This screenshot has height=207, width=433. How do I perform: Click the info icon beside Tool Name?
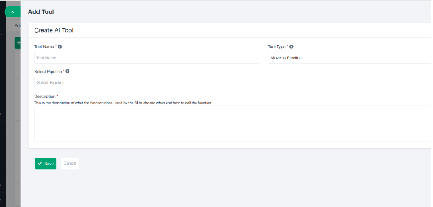point(60,46)
